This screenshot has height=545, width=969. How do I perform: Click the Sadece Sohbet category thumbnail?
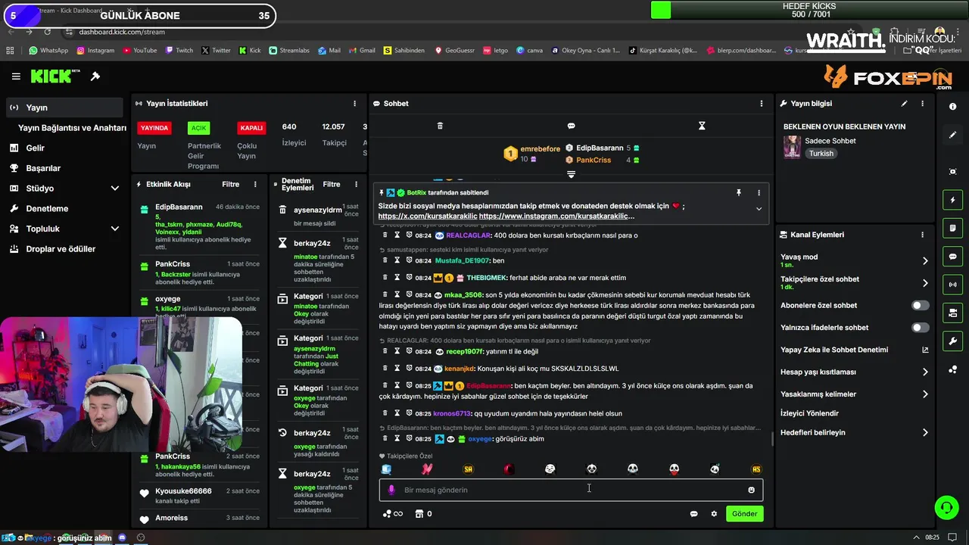(792, 147)
